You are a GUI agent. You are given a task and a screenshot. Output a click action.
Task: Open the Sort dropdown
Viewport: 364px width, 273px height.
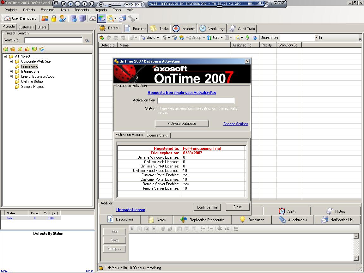pos(215,38)
